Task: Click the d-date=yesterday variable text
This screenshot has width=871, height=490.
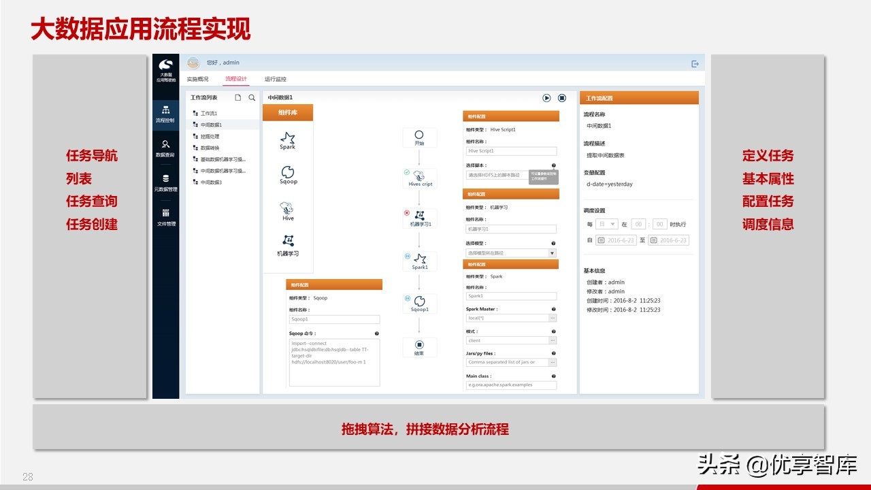Action: [x=610, y=184]
